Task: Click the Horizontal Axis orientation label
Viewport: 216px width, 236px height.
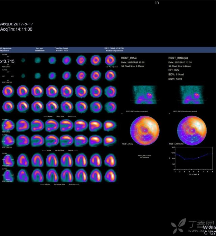Action: click(x=59, y=184)
